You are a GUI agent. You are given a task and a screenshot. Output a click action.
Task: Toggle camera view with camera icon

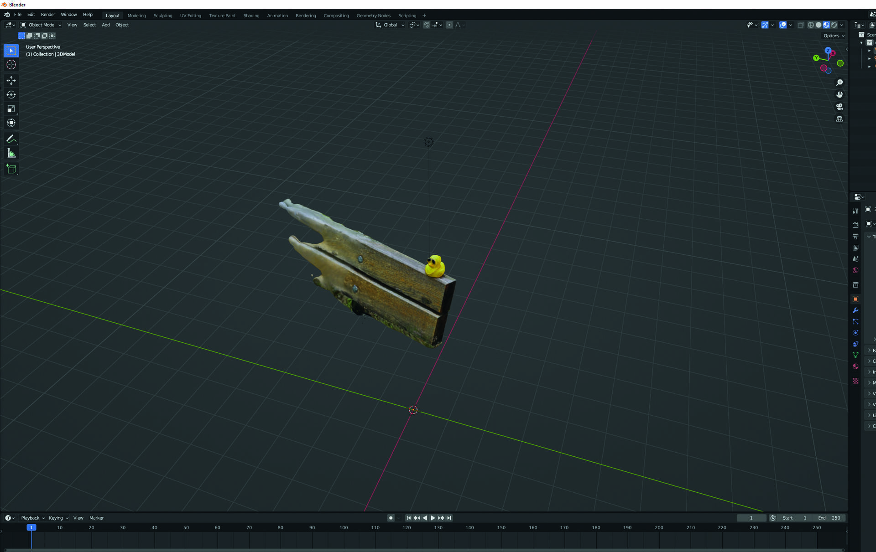pos(839,107)
